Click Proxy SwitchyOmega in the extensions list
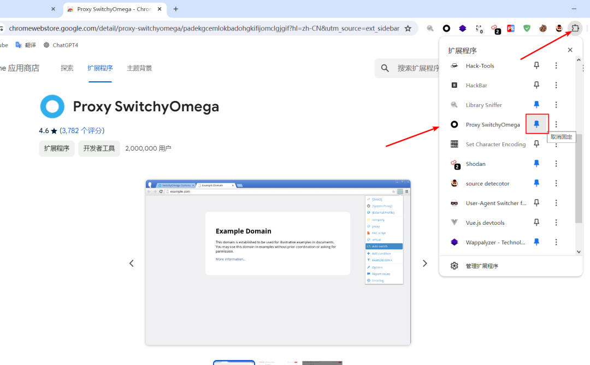Viewport: 590px width, 365px height. [x=493, y=124]
